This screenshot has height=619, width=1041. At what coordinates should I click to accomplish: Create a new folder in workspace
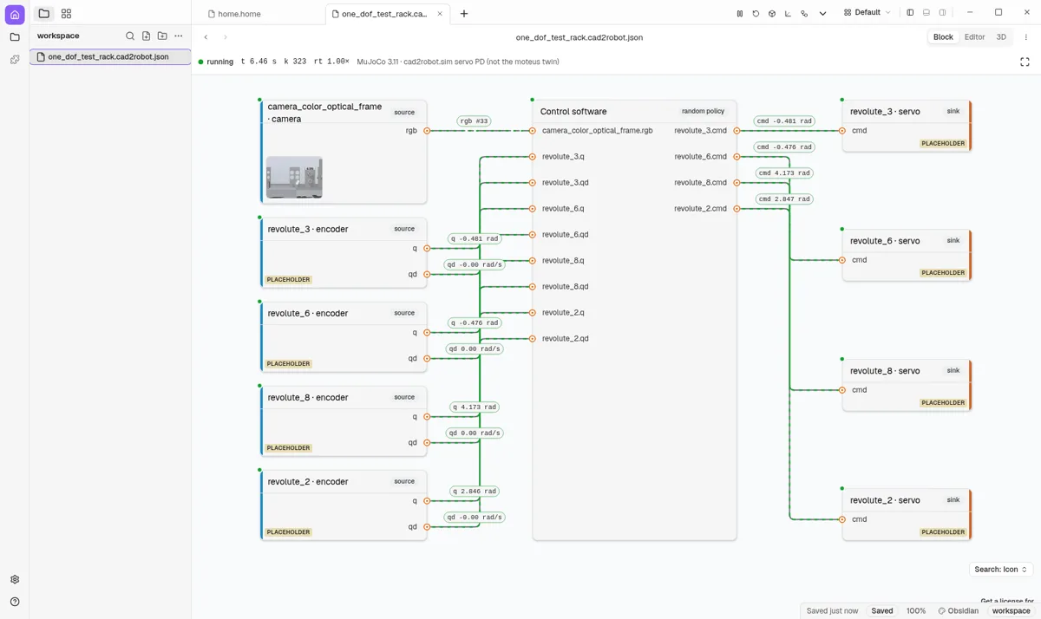point(162,36)
